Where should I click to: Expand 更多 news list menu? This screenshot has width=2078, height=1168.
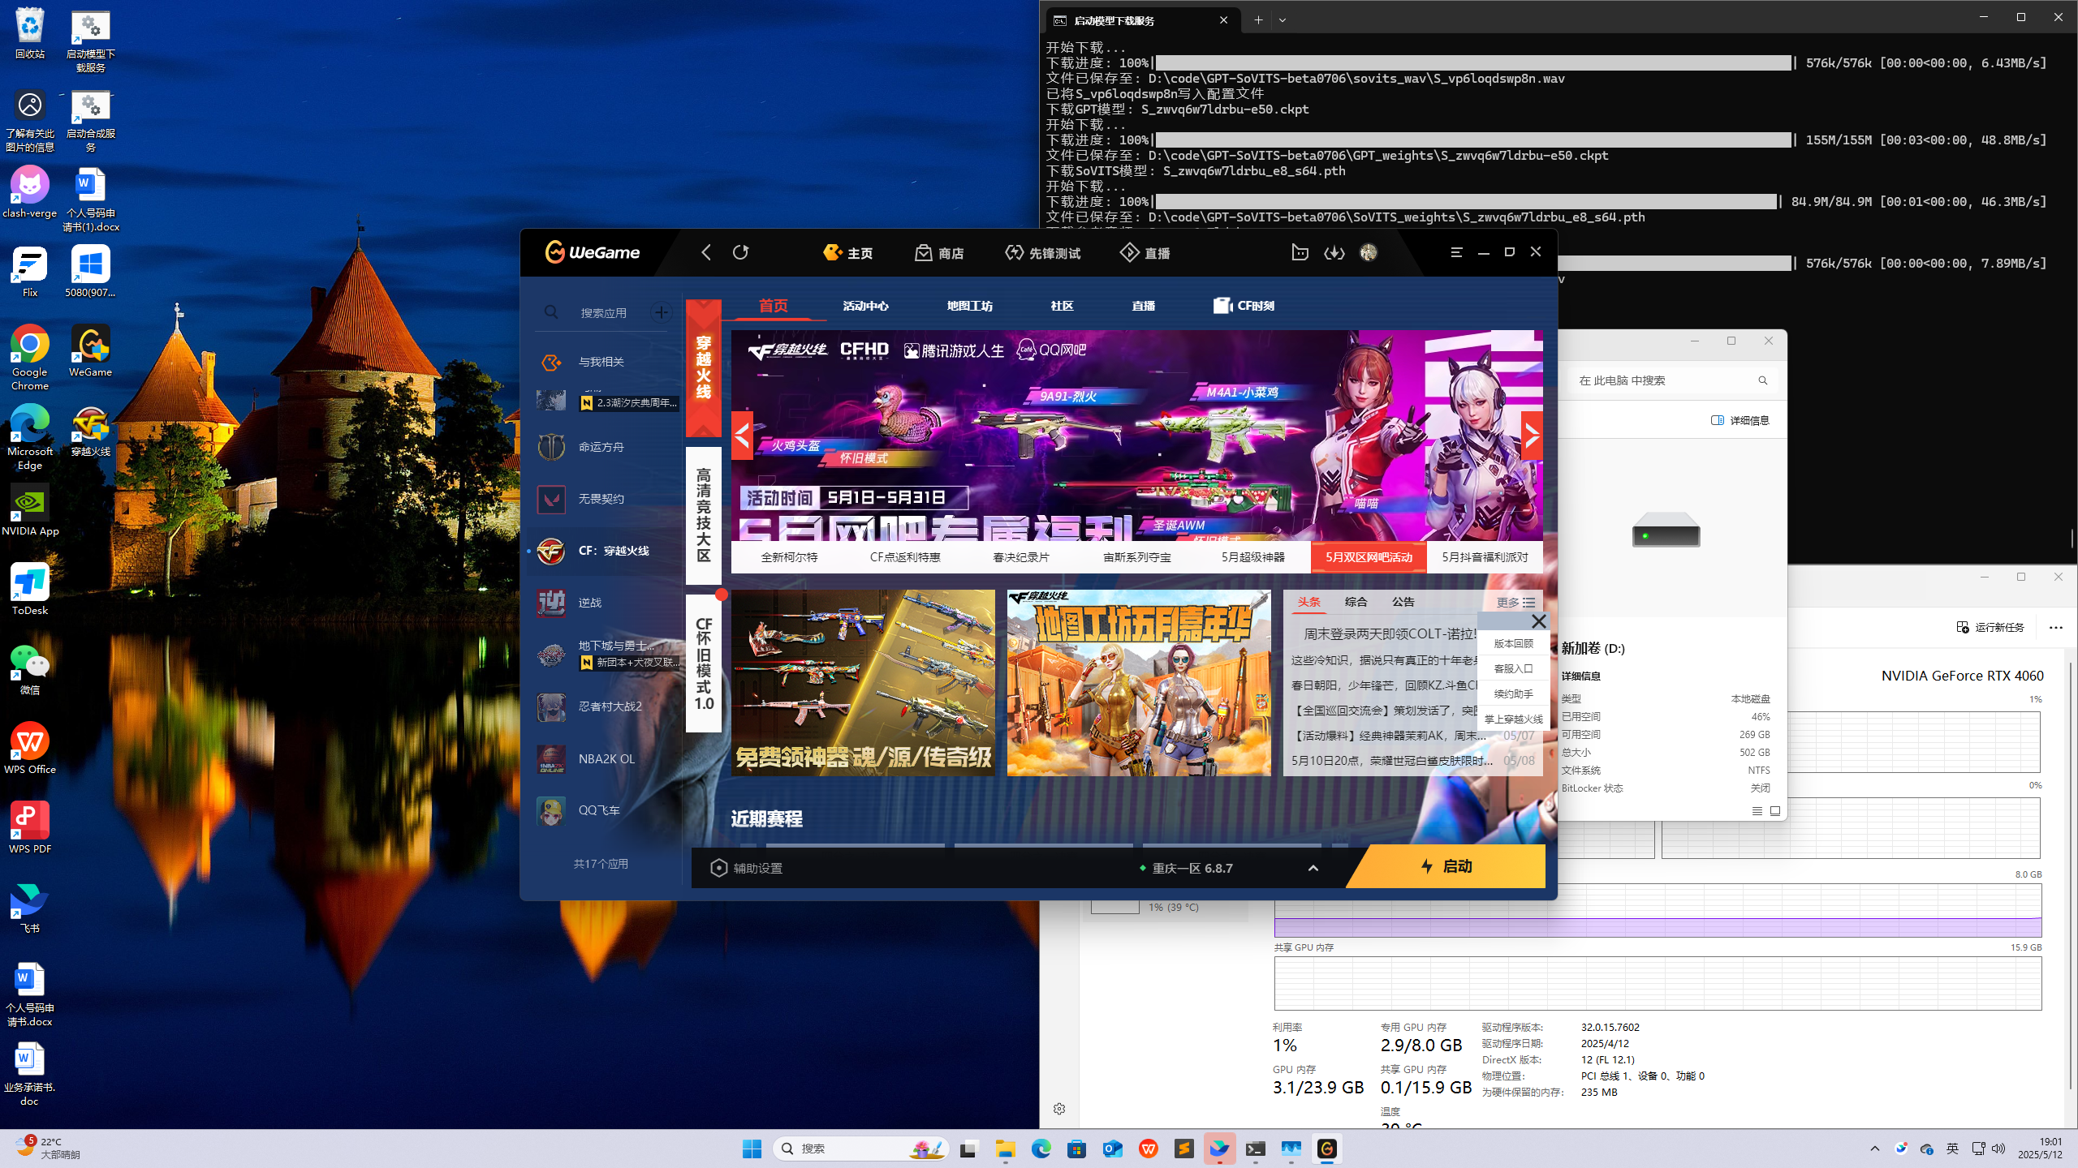1515,602
